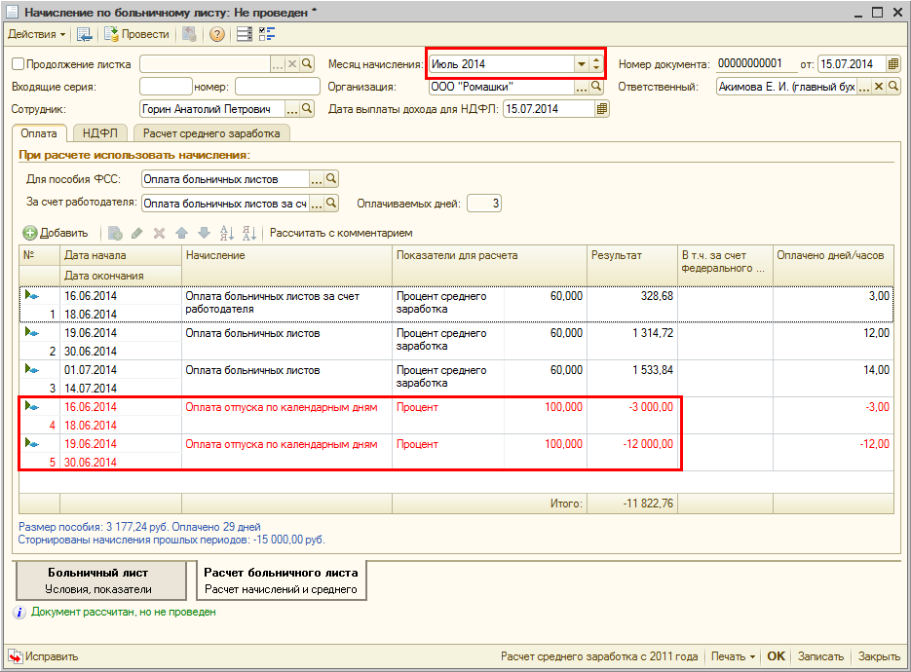
Task: Open calendar for Дата выплаты дохода
Action: coord(602,109)
